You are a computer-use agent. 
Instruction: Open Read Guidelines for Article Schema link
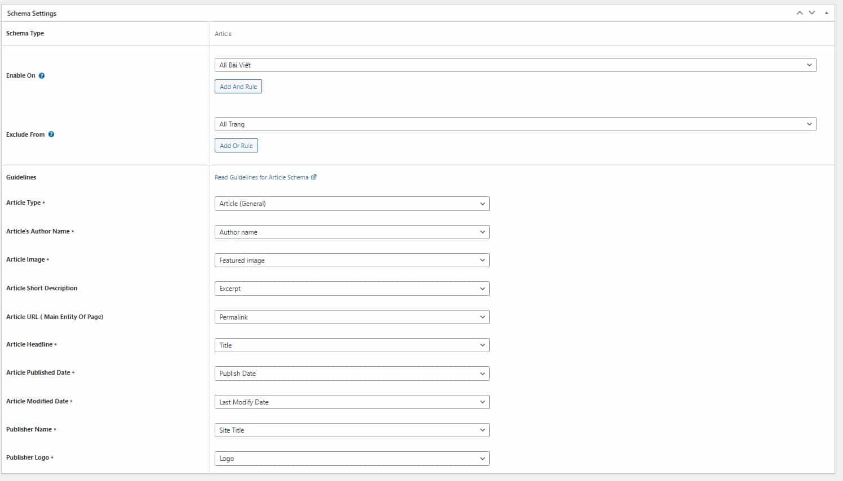point(265,177)
